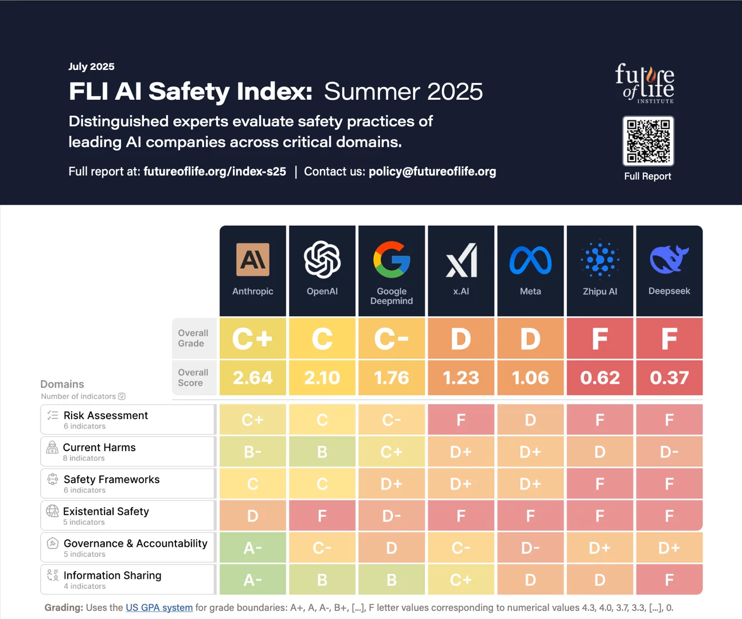Viewport: 742px width, 619px height.
Task: Click Anthropic's green A- Governance grade cell
Action: (253, 547)
